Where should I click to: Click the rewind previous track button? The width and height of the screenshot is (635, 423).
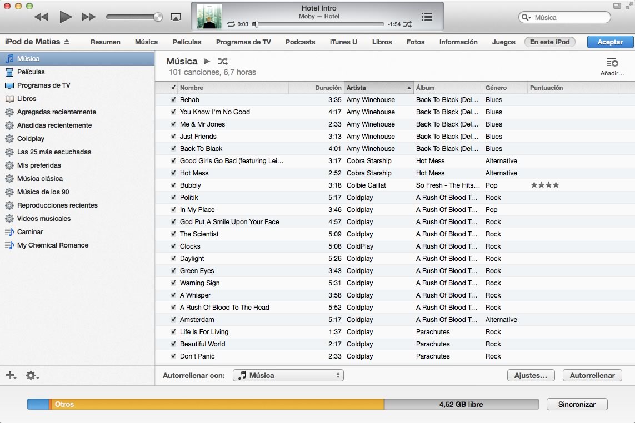41,17
